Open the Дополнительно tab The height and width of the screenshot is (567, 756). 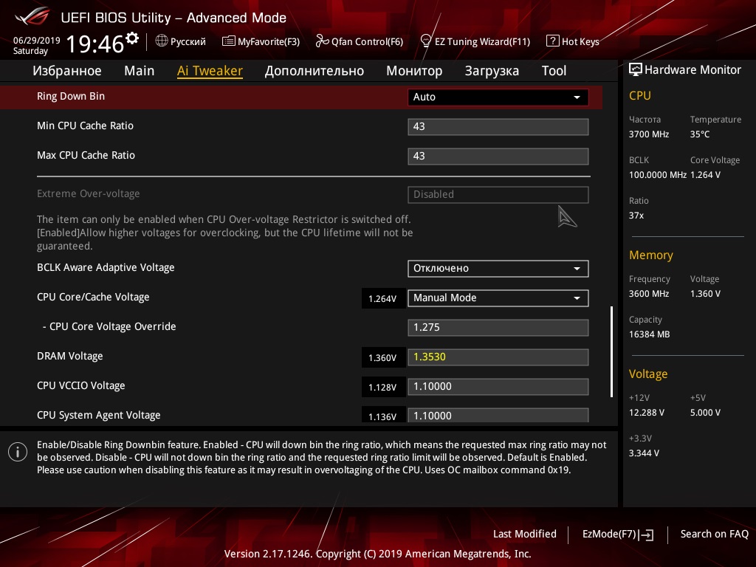(x=315, y=71)
